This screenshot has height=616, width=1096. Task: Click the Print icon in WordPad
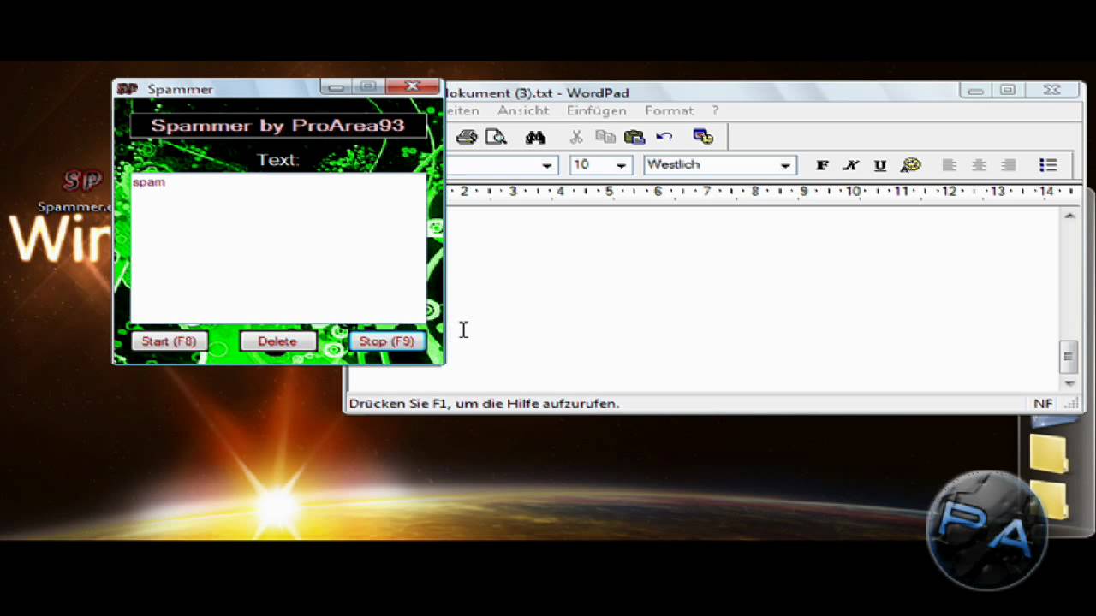[466, 137]
